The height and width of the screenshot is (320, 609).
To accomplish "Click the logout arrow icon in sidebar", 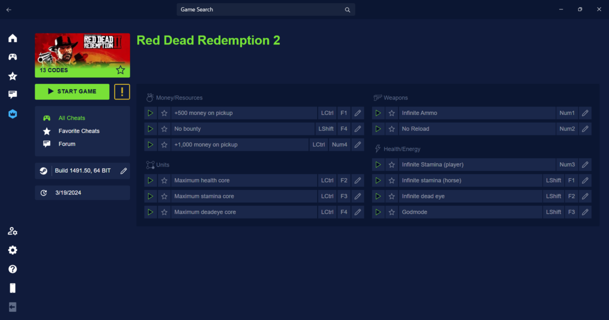I will [13, 307].
